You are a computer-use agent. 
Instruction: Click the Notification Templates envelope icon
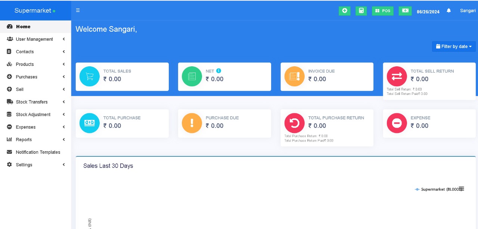[9, 152]
